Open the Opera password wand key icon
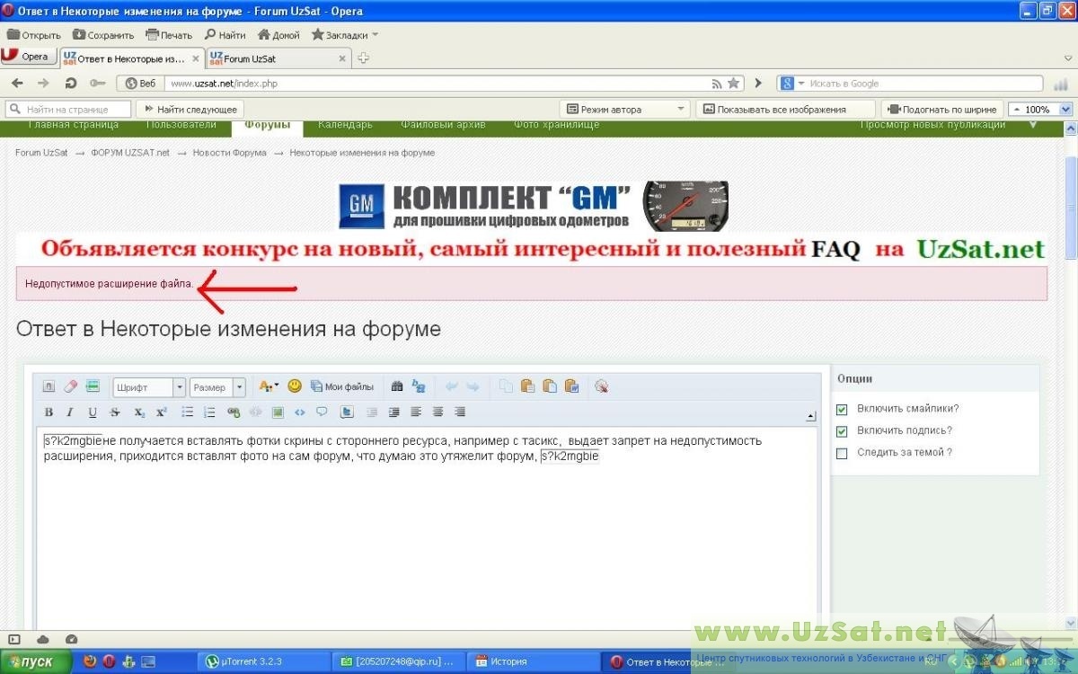 98,84
